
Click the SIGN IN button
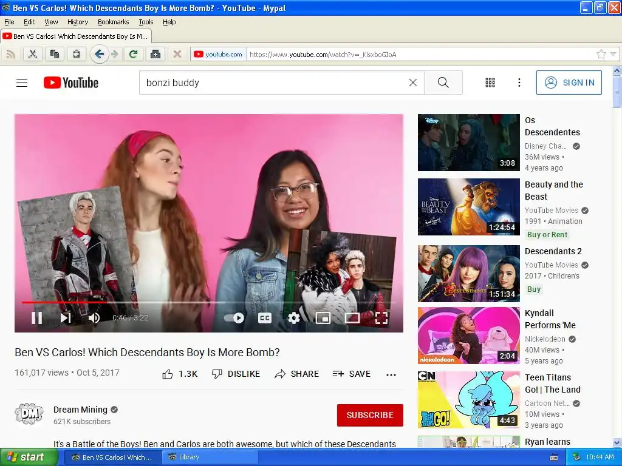point(569,83)
